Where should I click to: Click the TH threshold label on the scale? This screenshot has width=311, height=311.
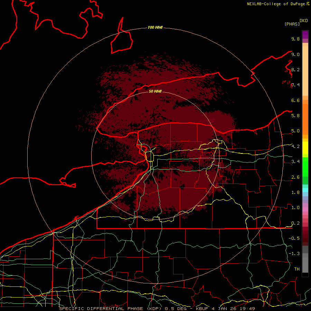[297, 269]
